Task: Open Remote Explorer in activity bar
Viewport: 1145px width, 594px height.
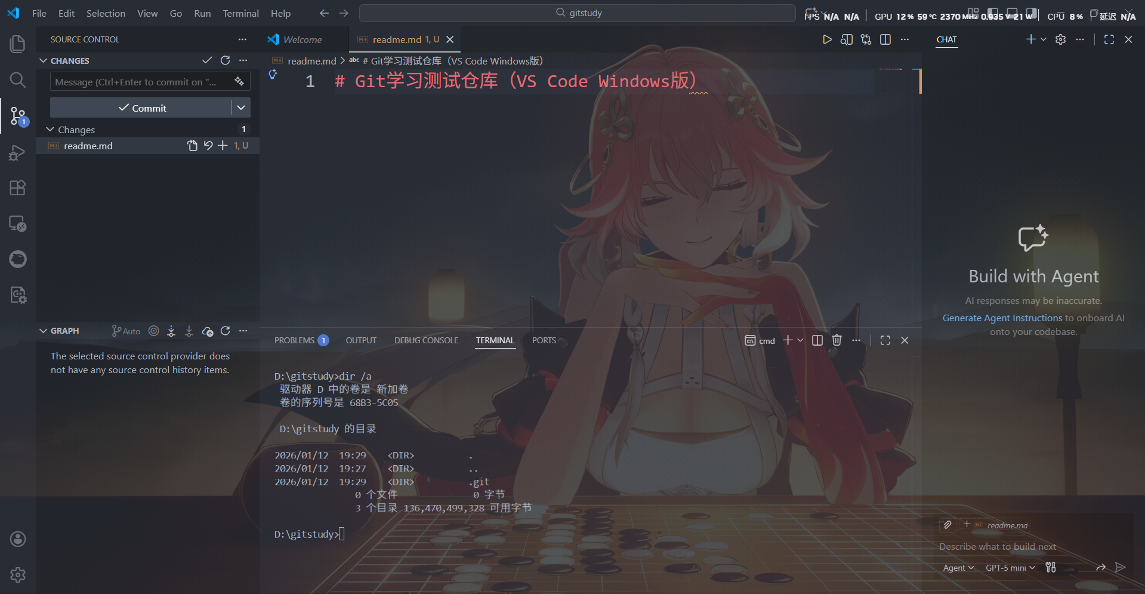Action: [x=18, y=224]
